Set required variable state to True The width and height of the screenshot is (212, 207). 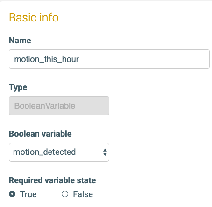click(12, 194)
